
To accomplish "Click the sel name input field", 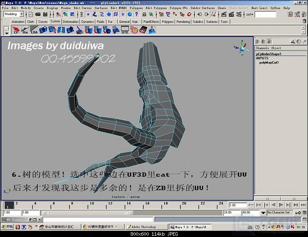I will [265, 14].
